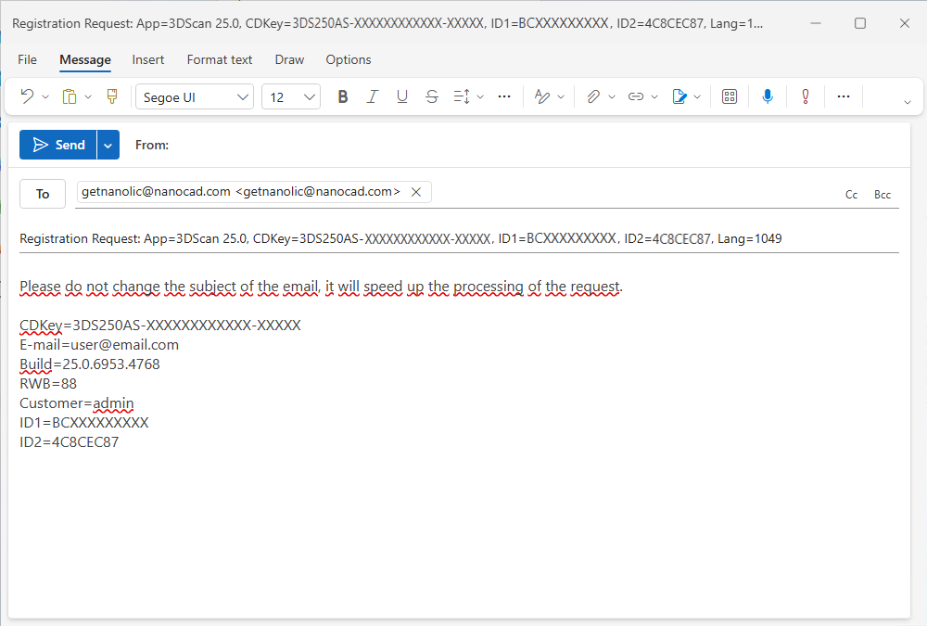
Task: Show the Bcc field
Action: 883,195
